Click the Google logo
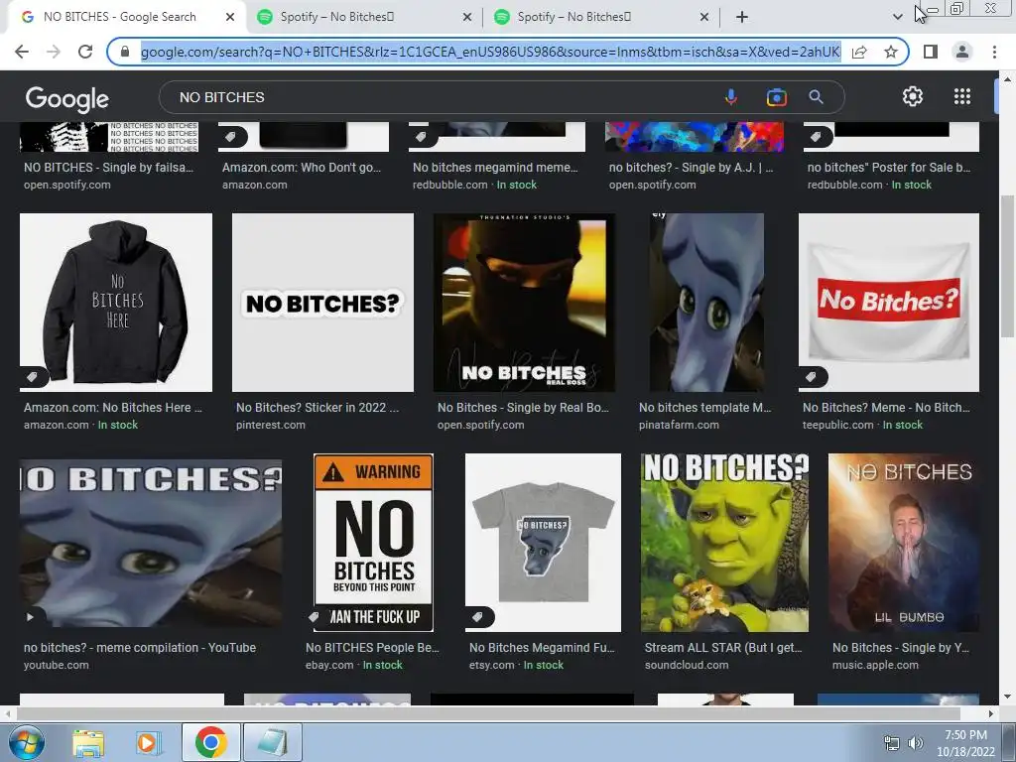Viewport: 1016px width, 762px height. pos(67,98)
